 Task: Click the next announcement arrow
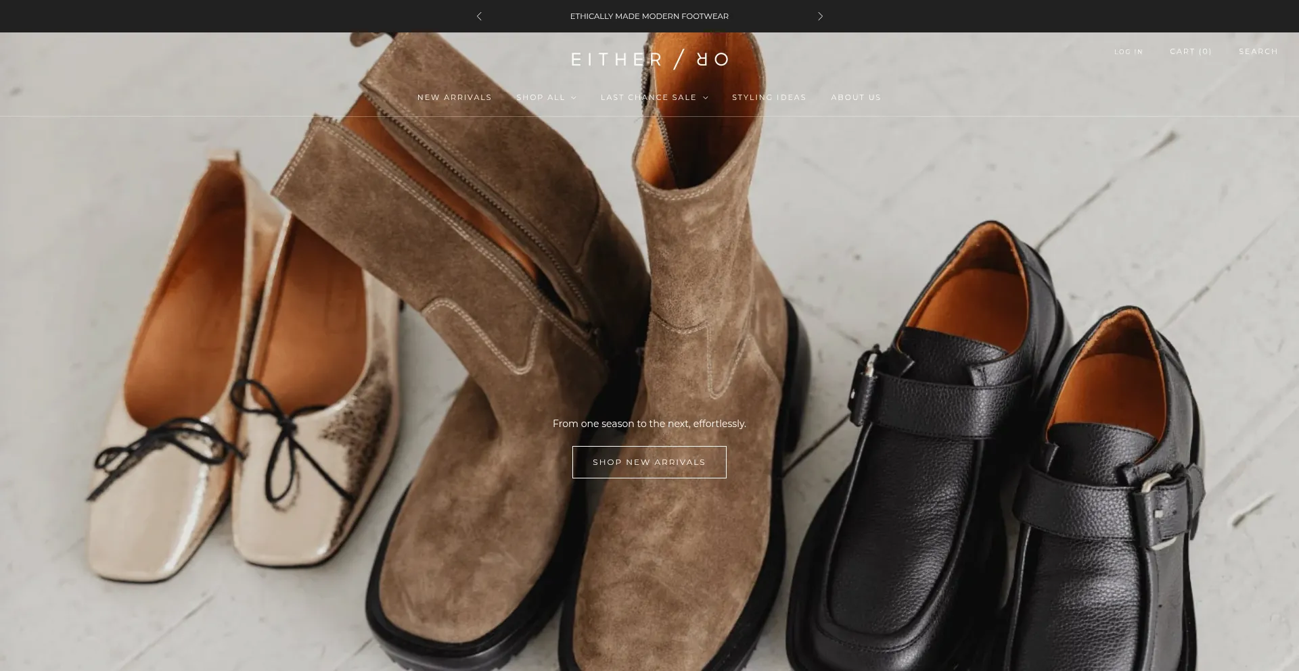click(820, 16)
